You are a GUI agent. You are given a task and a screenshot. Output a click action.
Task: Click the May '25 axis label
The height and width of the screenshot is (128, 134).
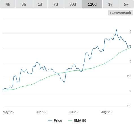8,112
